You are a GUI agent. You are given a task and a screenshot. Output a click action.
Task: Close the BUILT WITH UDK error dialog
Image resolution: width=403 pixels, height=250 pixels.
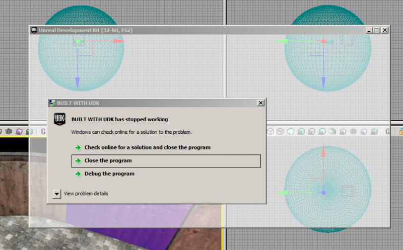click(260, 103)
